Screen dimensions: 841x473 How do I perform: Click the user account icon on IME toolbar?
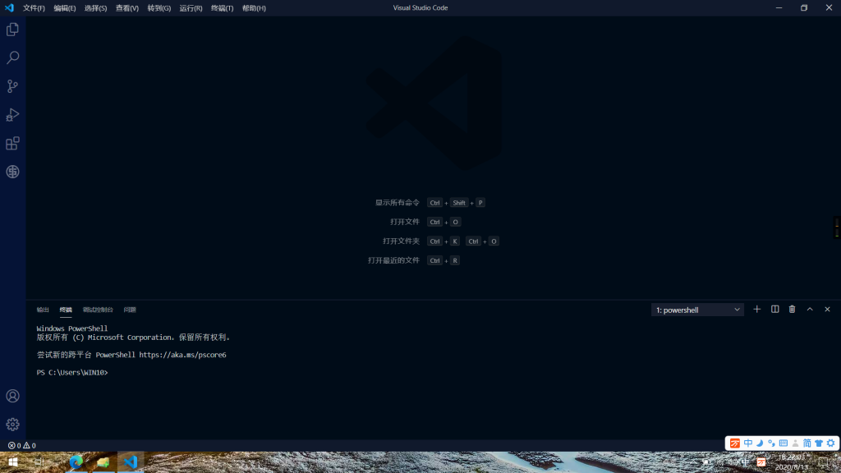795,443
